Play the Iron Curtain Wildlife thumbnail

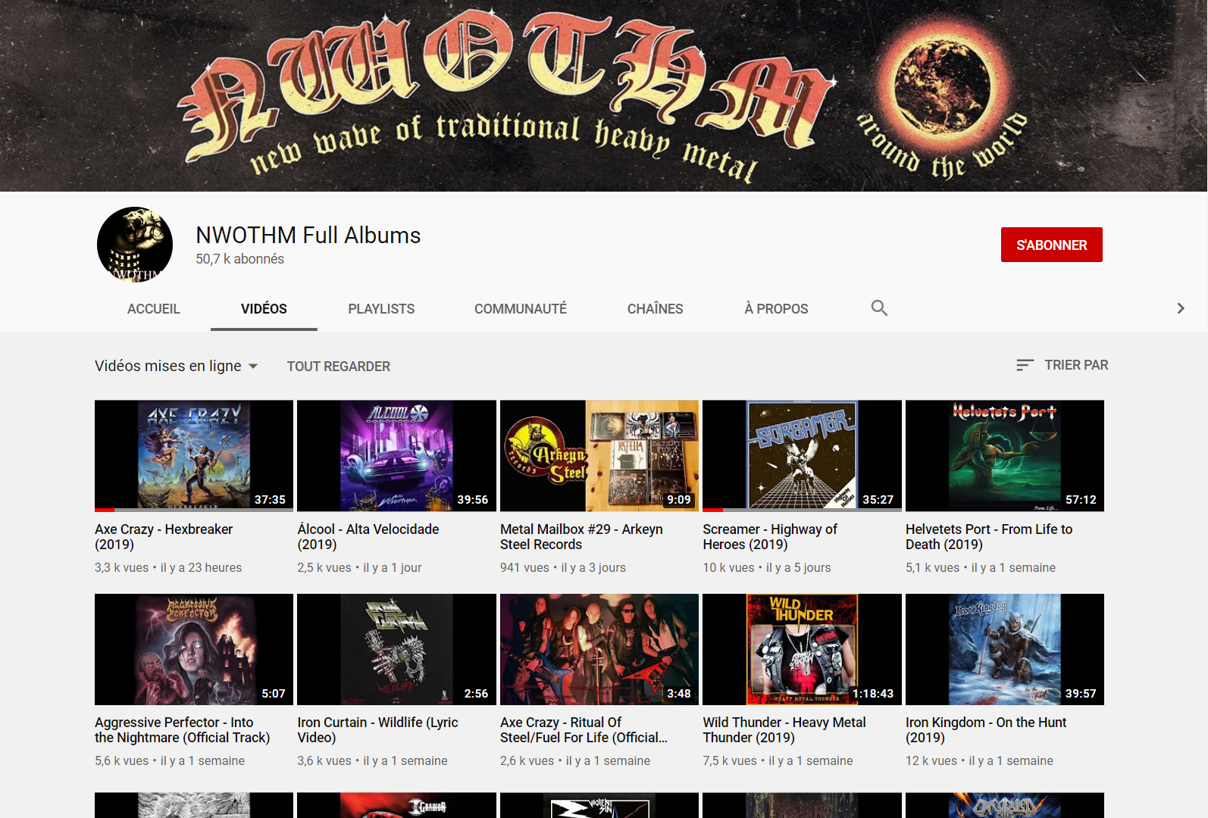point(396,650)
